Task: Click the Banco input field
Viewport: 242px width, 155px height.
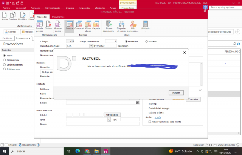Action: (102, 124)
